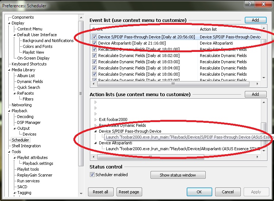Open the Components preferences page

(x=23, y=17)
